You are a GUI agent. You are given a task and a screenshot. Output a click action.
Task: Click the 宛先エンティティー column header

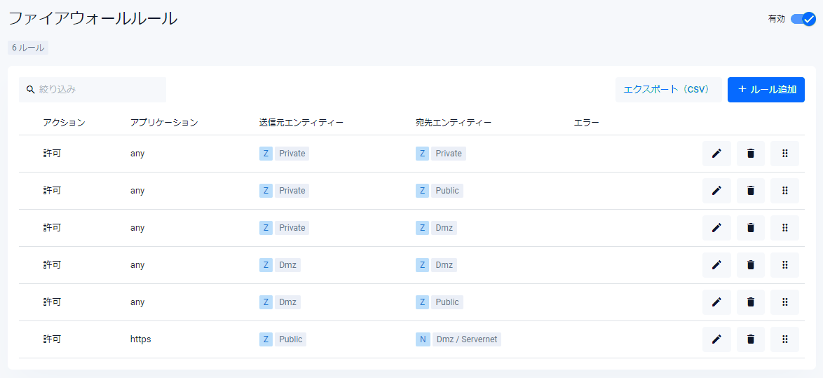[x=453, y=123]
